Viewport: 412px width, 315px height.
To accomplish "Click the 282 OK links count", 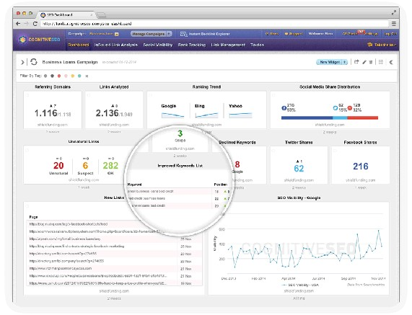I will (x=110, y=166).
